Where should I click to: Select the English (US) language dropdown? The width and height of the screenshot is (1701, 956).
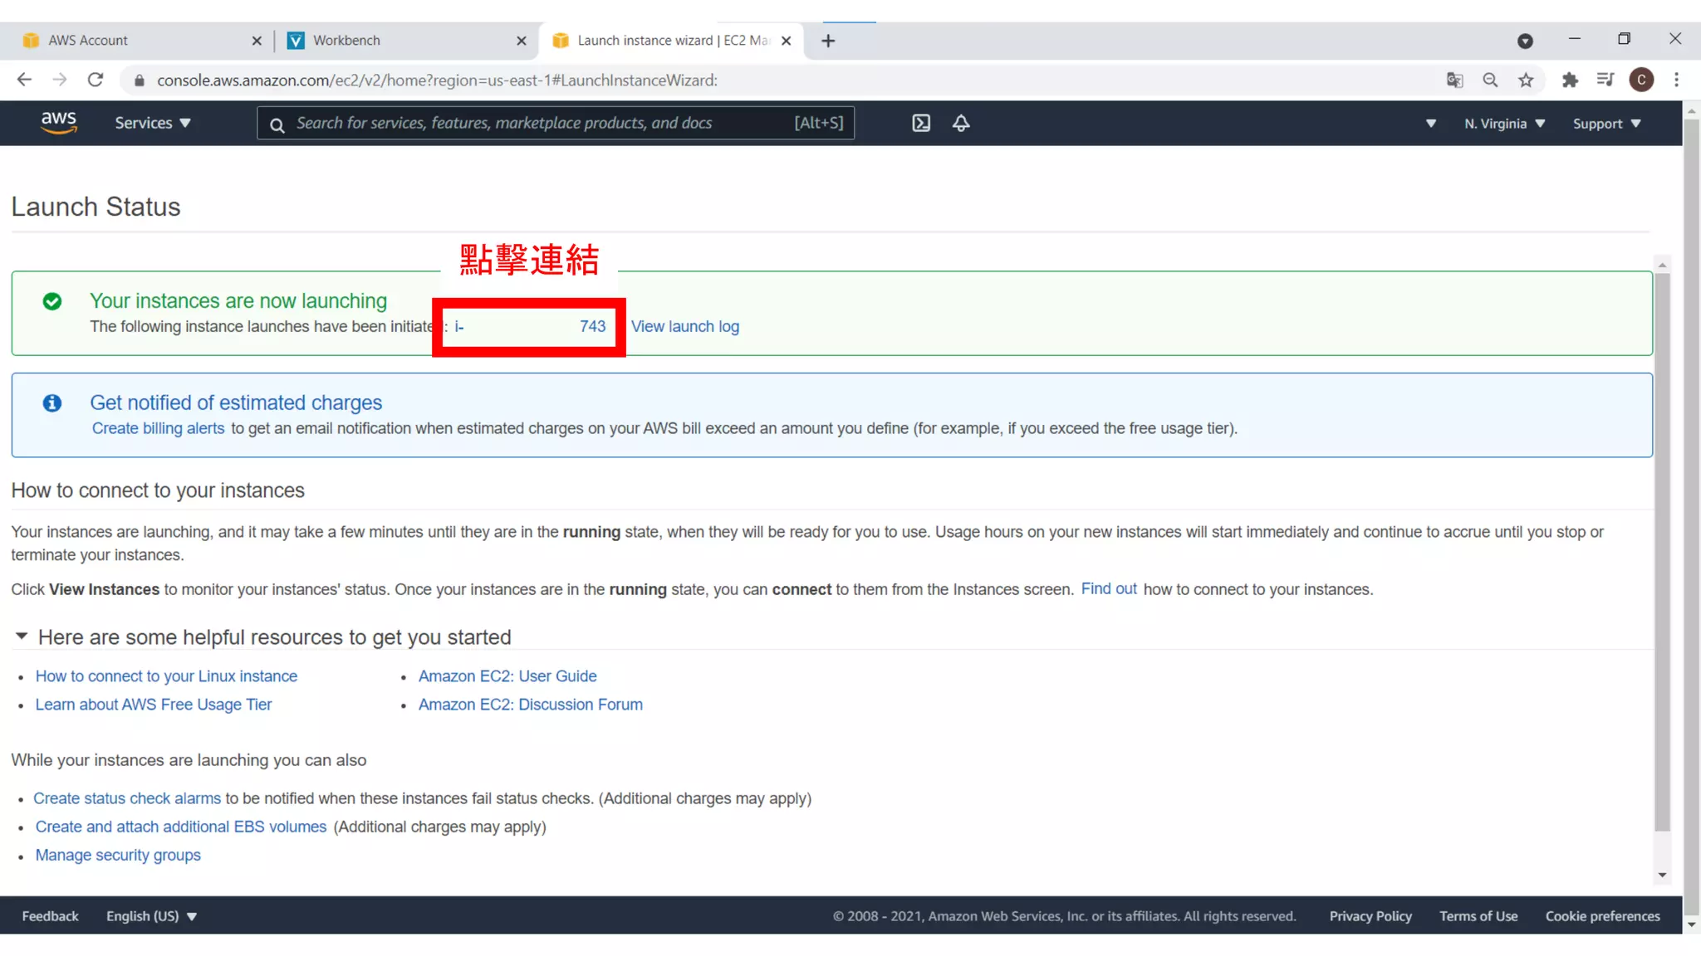pyautogui.click(x=151, y=916)
